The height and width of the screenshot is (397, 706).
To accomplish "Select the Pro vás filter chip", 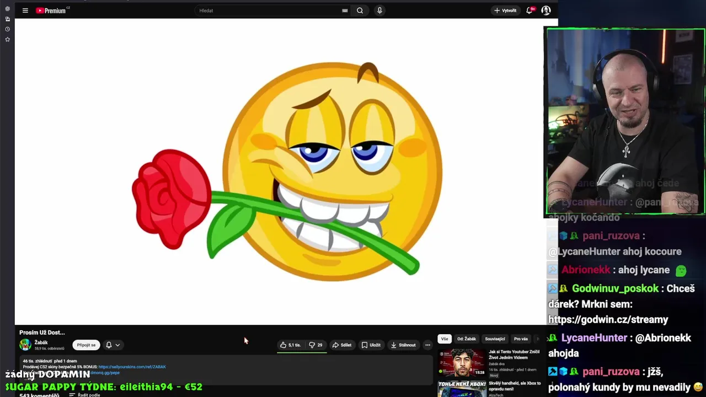I will coord(521,339).
